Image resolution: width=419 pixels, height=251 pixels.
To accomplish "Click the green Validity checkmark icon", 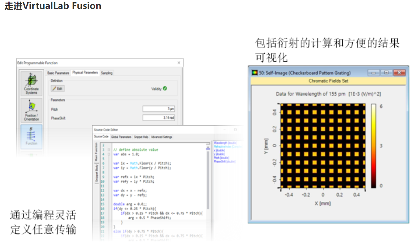I will 165,88.
